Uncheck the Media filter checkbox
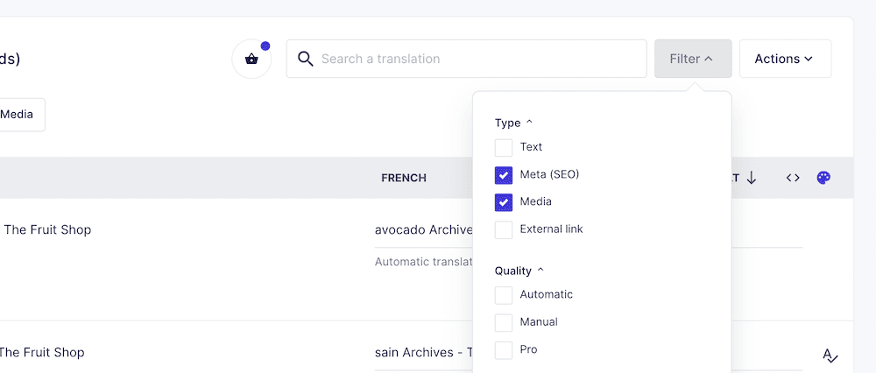 pyautogui.click(x=504, y=202)
